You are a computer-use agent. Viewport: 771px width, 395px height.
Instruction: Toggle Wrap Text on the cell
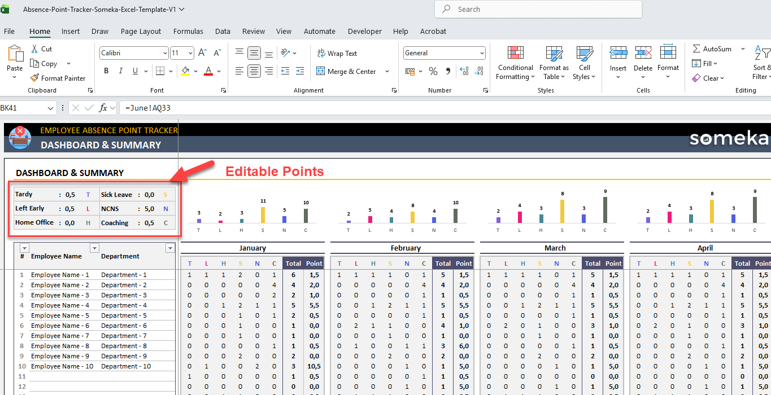[337, 54]
